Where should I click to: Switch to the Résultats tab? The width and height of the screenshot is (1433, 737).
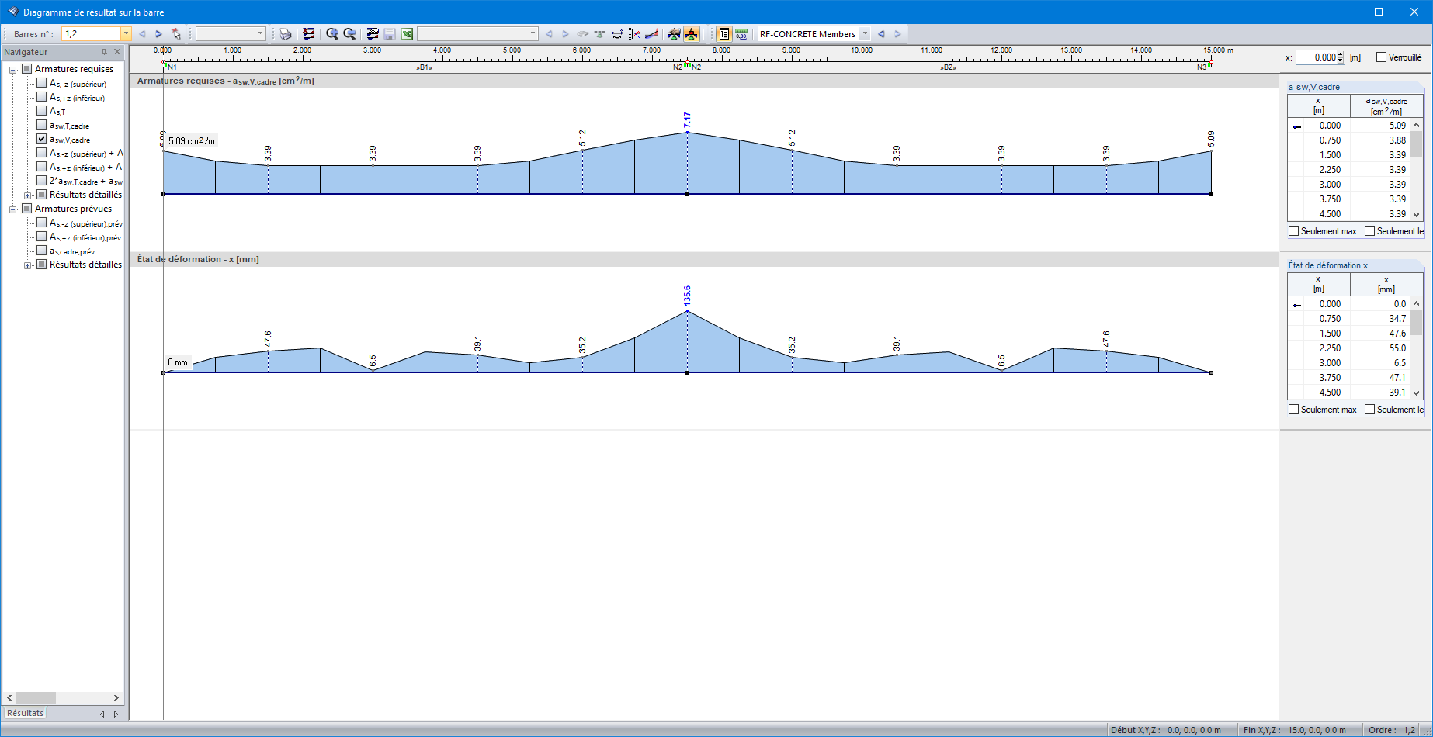pos(26,713)
